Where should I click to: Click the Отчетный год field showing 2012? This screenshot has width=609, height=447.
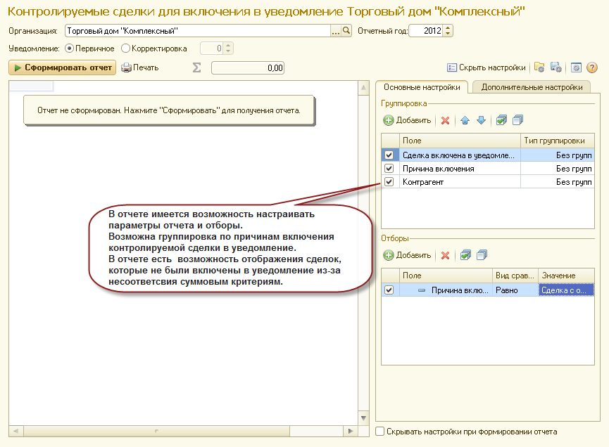click(427, 31)
